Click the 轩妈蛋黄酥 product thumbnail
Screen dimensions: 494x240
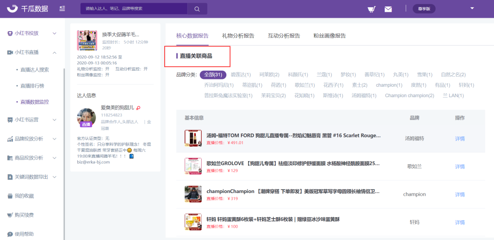pyautogui.click(x=193, y=222)
